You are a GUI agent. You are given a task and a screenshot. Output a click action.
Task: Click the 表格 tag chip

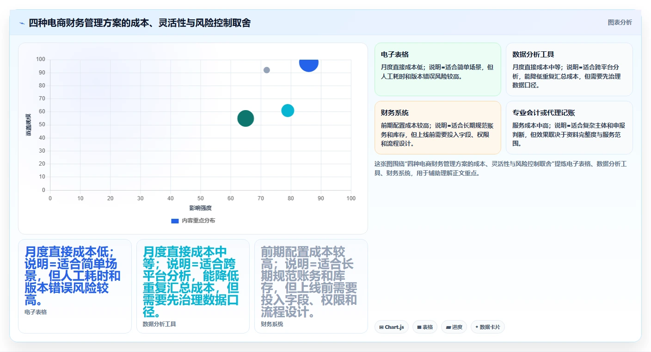[x=425, y=327]
